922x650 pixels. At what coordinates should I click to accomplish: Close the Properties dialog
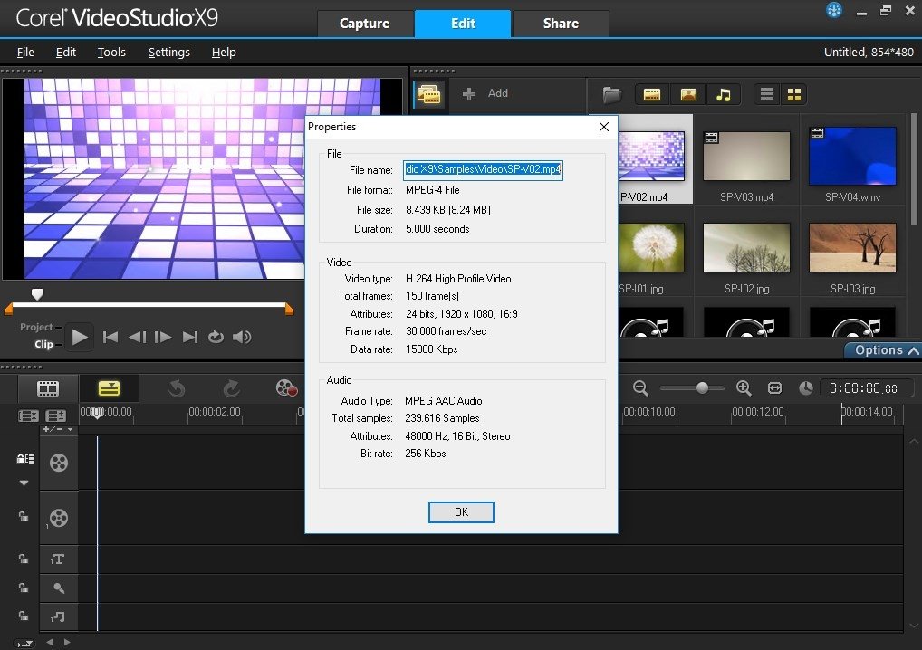[604, 127]
